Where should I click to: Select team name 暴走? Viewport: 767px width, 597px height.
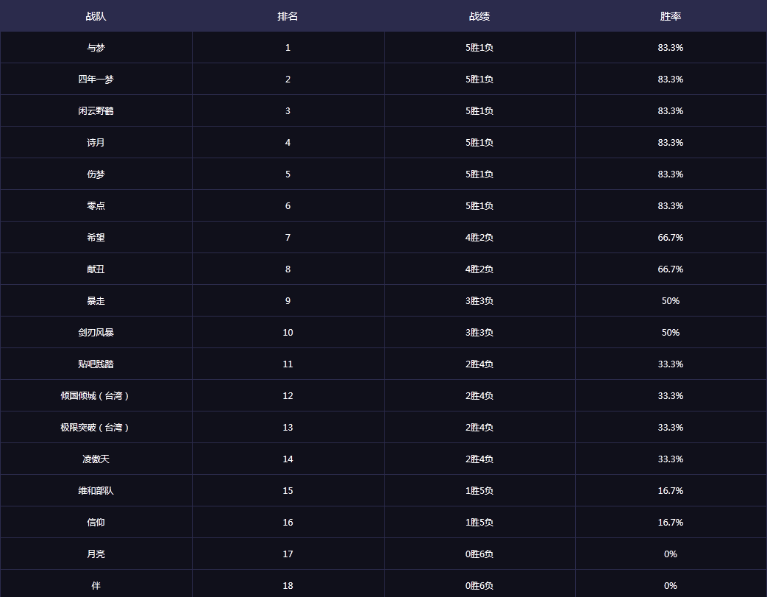pos(96,301)
